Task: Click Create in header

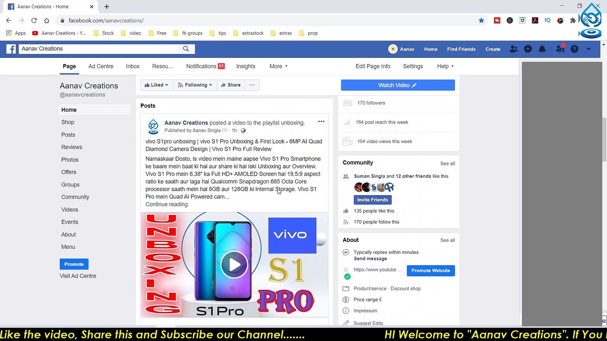Action: pyautogui.click(x=493, y=49)
